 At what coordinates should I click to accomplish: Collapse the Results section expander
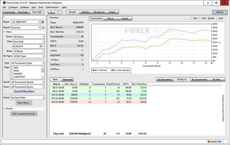(4, 109)
